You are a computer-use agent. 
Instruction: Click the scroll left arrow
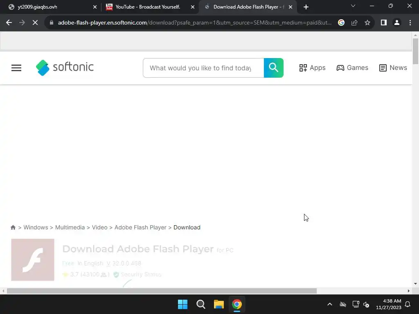click(x=3, y=291)
